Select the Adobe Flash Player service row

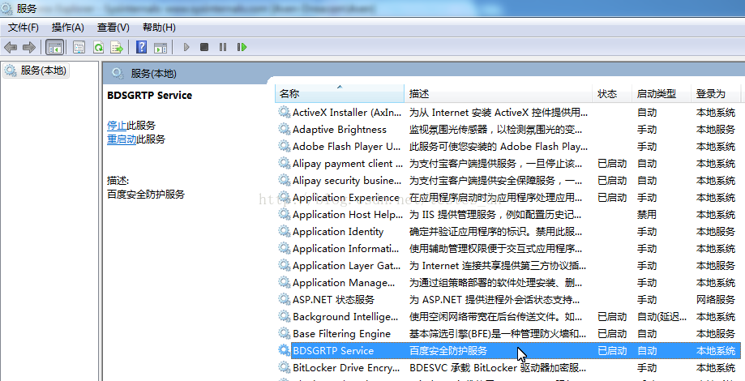click(x=508, y=146)
